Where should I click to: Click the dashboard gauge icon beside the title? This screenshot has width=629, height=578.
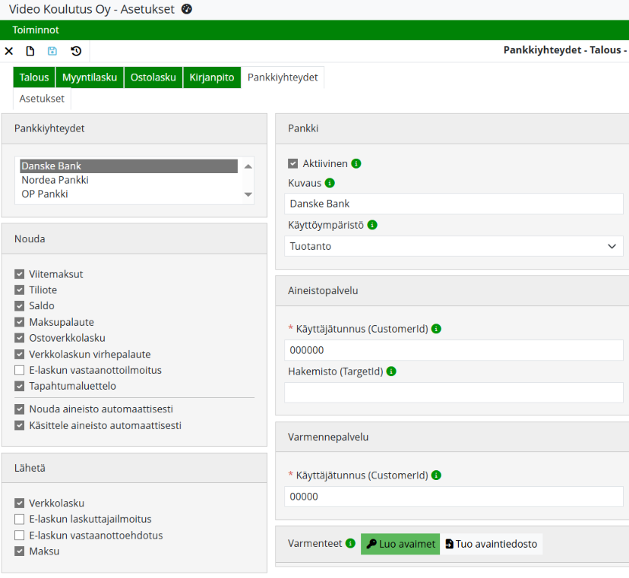pyautogui.click(x=187, y=9)
